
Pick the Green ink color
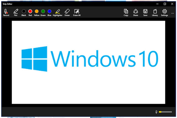click(x=43, y=12)
